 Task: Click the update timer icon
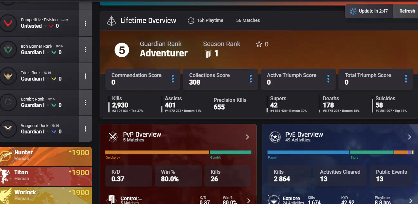coord(353,11)
